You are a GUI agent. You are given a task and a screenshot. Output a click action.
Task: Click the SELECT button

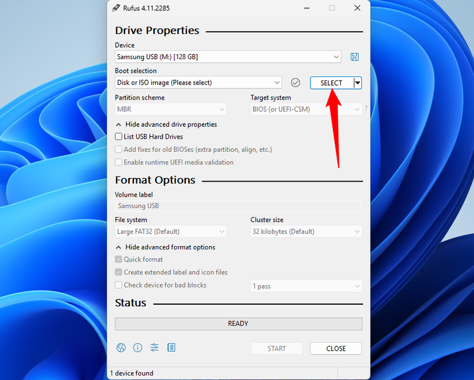[x=332, y=82]
